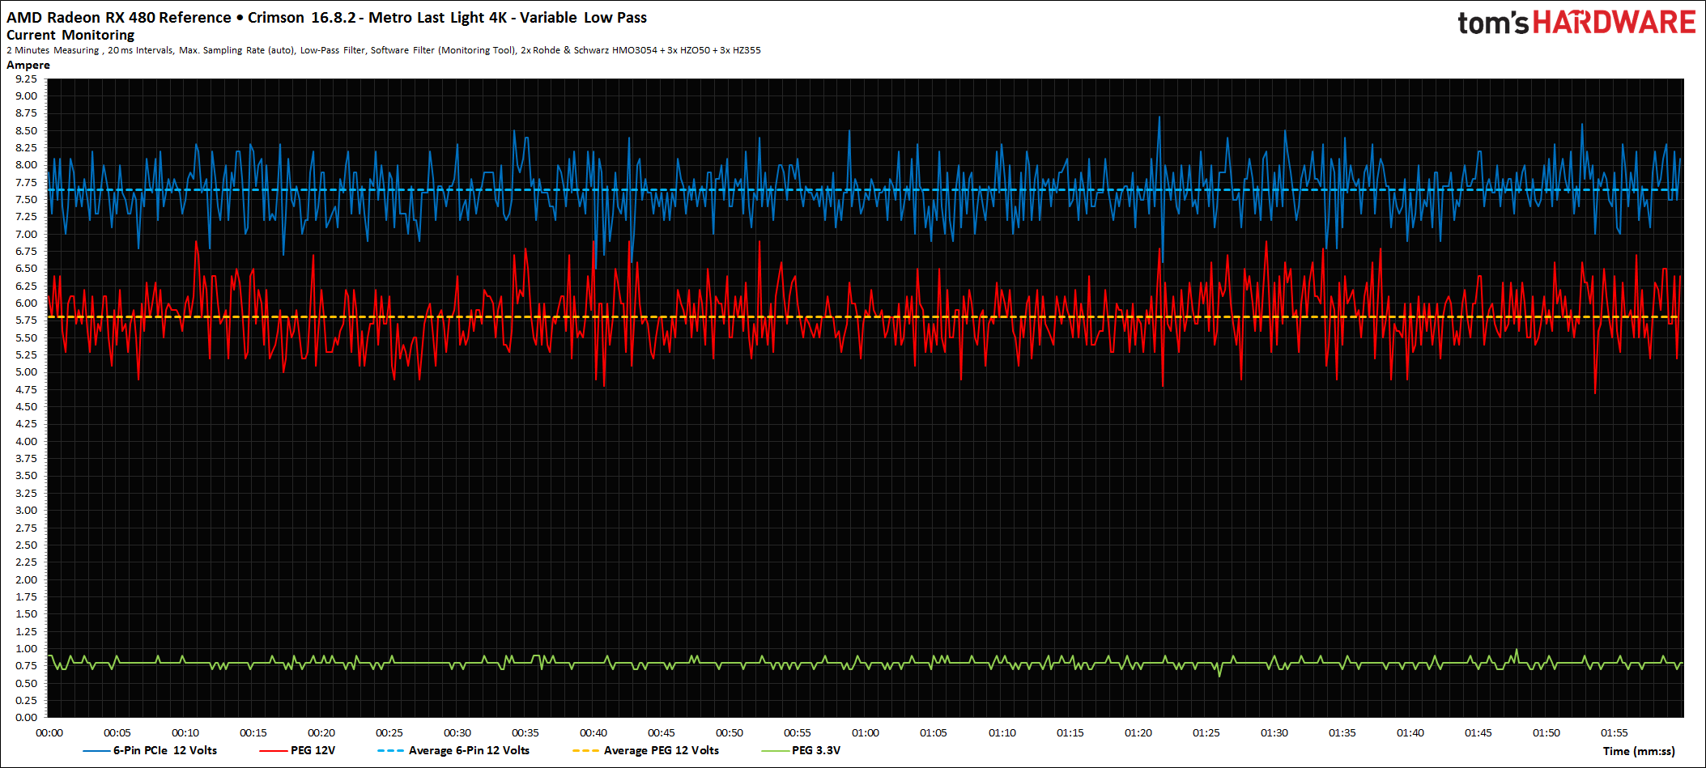Click the 8.25 value on the y-axis
Image resolution: width=1706 pixels, height=768 pixels.
[26, 147]
